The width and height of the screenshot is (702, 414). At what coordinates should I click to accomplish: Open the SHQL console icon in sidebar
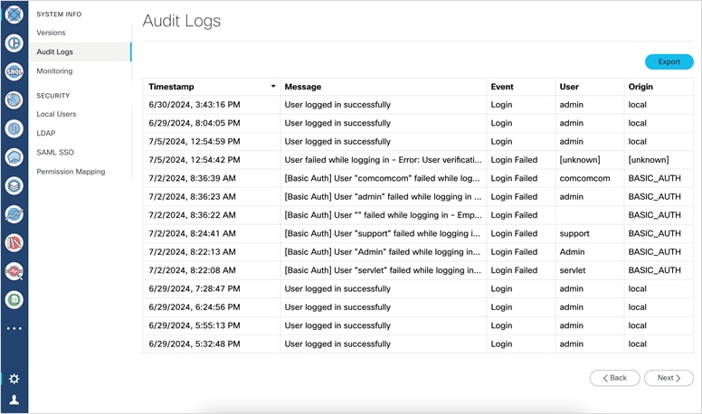pyautogui.click(x=14, y=71)
